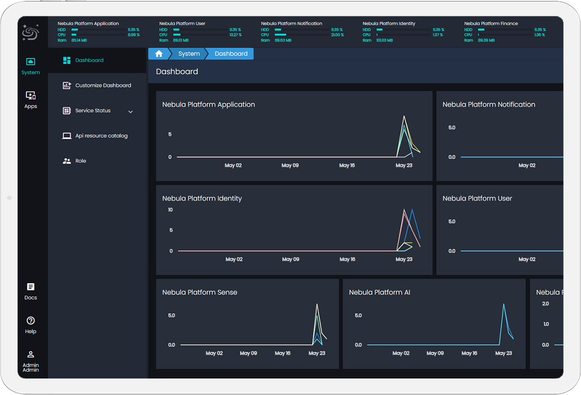Select the Nebula Platform Finance status header
Image resolution: width=581 pixels, height=395 pixels.
pos(491,24)
